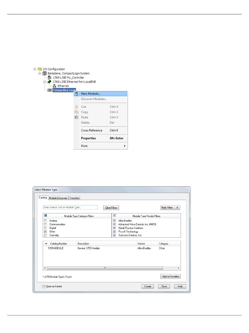This screenshot has width=249, height=333.
Task: Toggle the select-all vendor filters checkbox
Action: (x=115, y=216)
